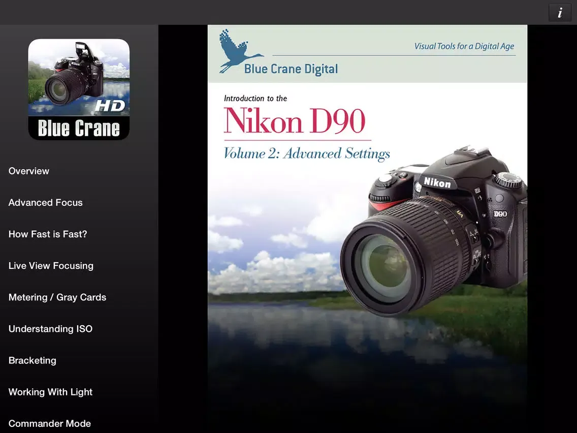Open the Commander Mode section
The width and height of the screenshot is (577, 433).
pyautogui.click(x=49, y=423)
